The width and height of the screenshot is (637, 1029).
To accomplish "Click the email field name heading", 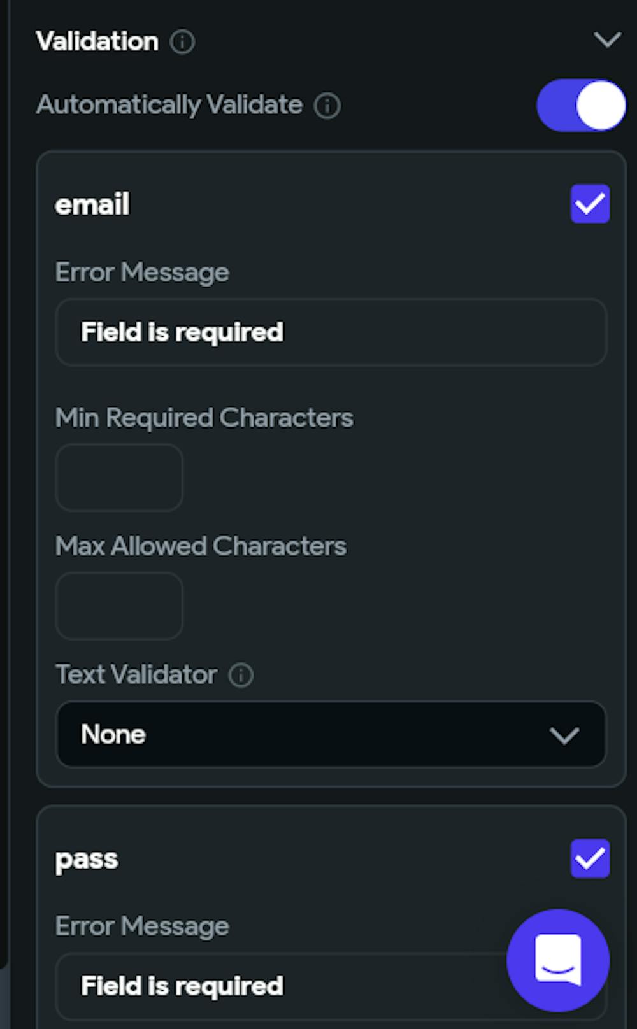I will coord(92,204).
